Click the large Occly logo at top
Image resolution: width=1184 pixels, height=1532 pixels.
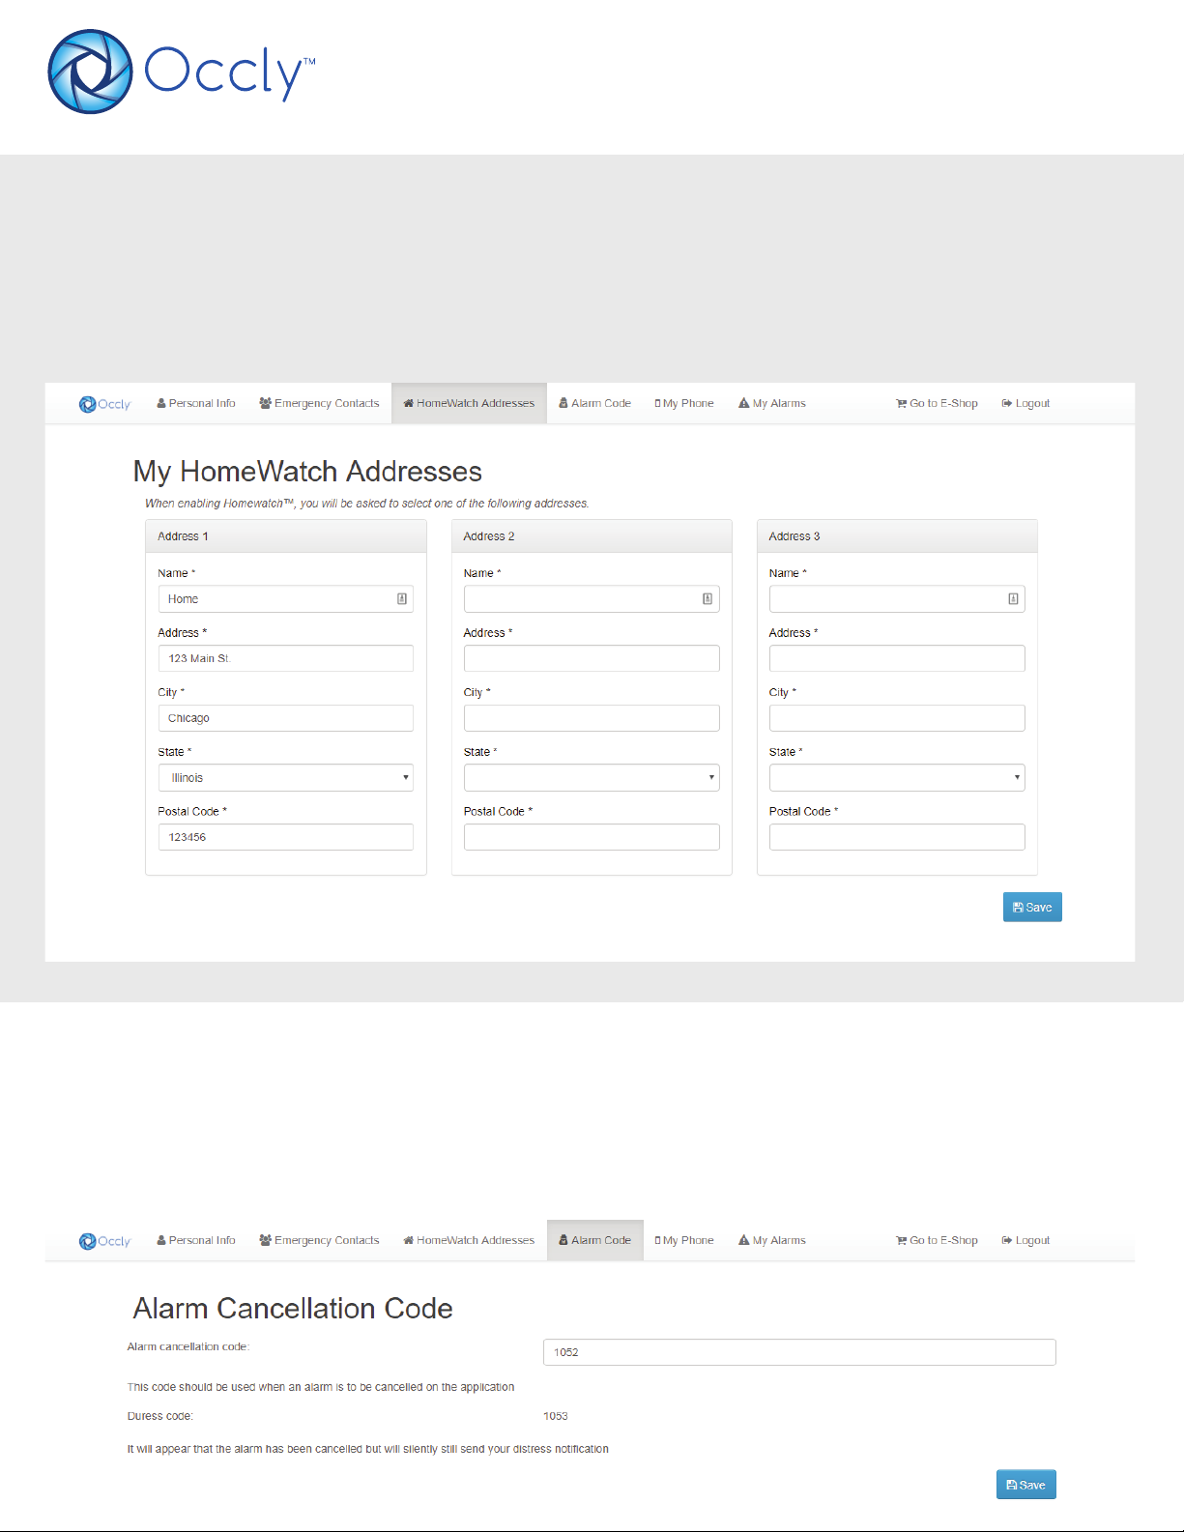pos(182,71)
